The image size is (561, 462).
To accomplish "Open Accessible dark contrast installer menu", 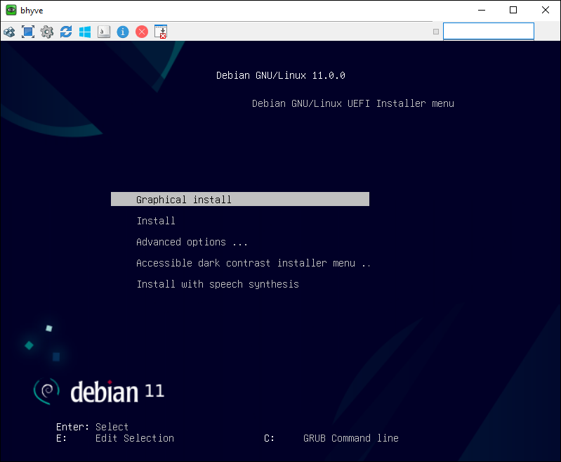I will pyautogui.click(x=253, y=263).
